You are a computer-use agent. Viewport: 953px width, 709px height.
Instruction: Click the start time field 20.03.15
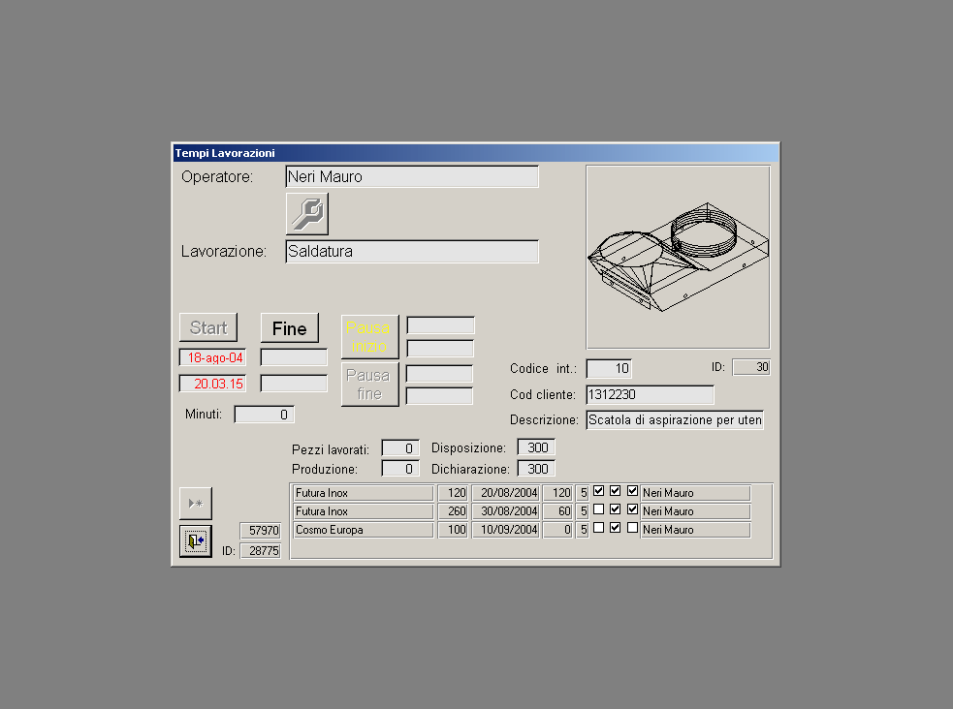(x=212, y=384)
